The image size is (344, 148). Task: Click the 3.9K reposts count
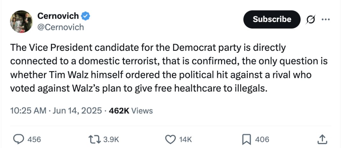[111, 139]
